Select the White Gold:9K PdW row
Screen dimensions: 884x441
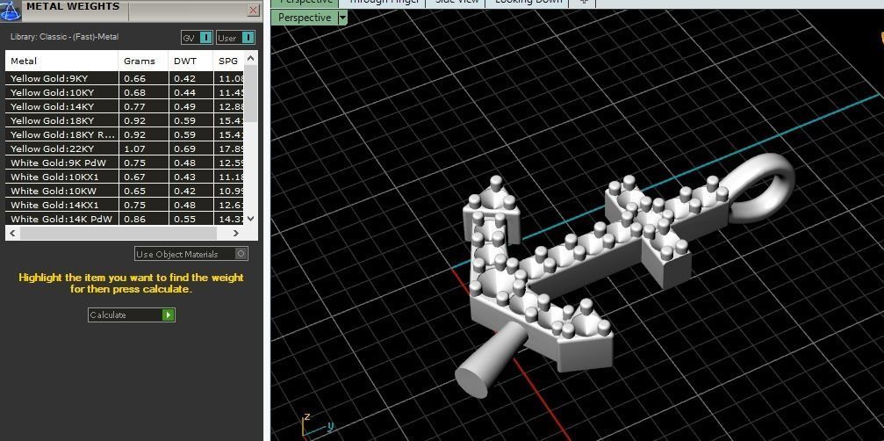click(x=125, y=163)
